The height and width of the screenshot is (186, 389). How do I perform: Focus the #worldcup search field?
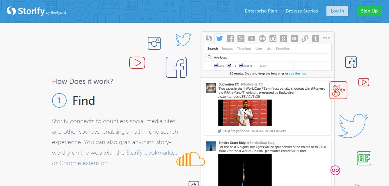(268, 57)
